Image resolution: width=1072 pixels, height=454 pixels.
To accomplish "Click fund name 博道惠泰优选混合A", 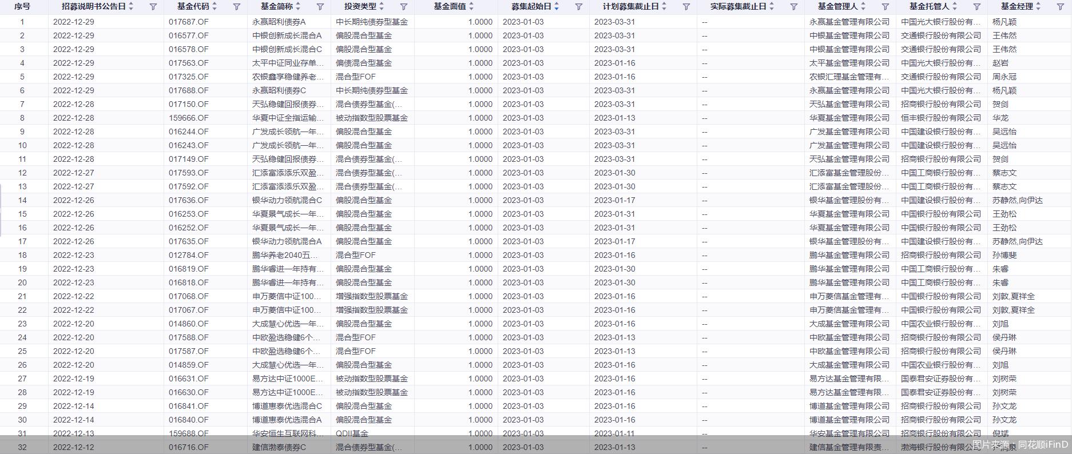I will (x=287, y=420).
